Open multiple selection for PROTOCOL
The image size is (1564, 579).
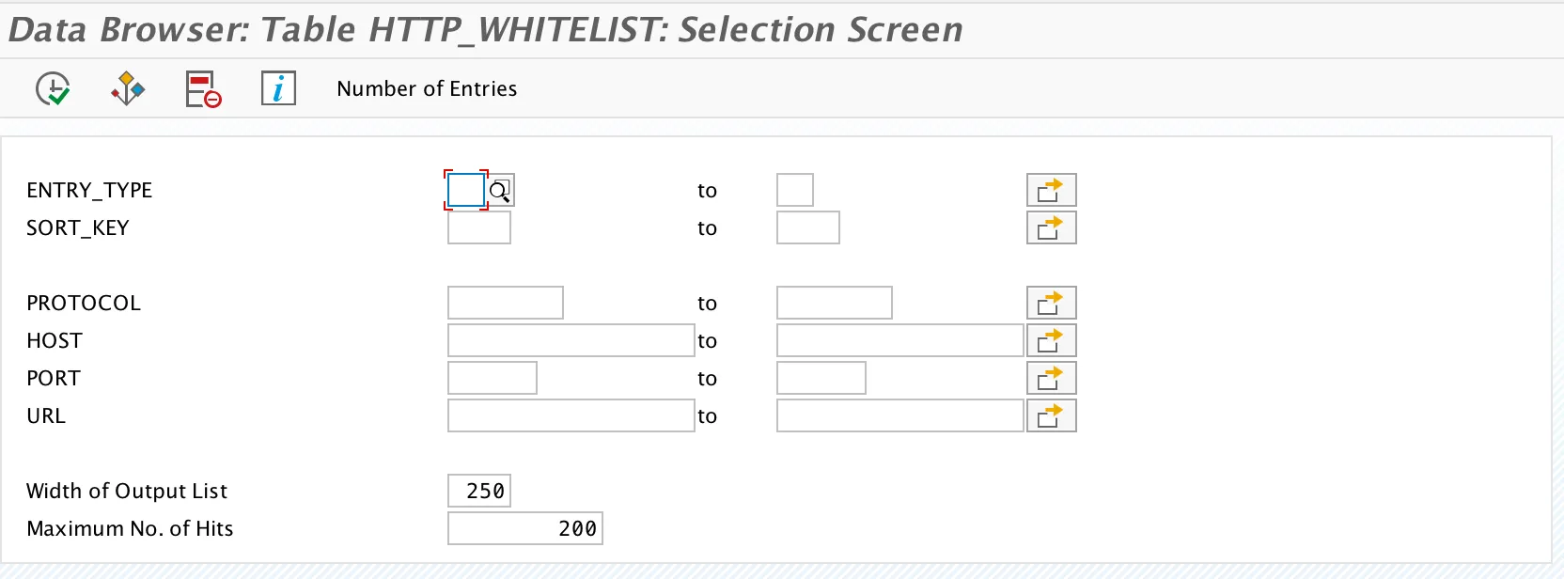tap(1051, 304)
